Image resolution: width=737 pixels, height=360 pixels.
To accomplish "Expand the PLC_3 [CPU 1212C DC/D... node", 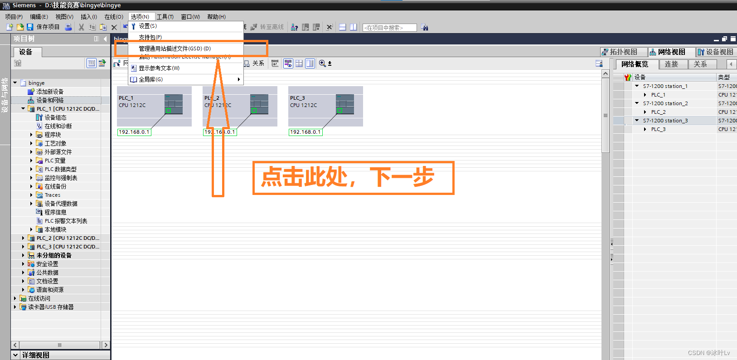I will 23,247.
